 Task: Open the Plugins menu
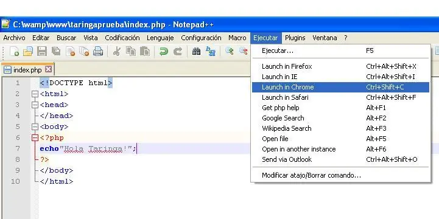coord(295,38)
